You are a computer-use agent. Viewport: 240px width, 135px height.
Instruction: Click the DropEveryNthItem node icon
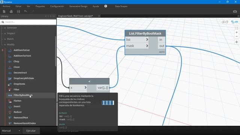[10, 78]
